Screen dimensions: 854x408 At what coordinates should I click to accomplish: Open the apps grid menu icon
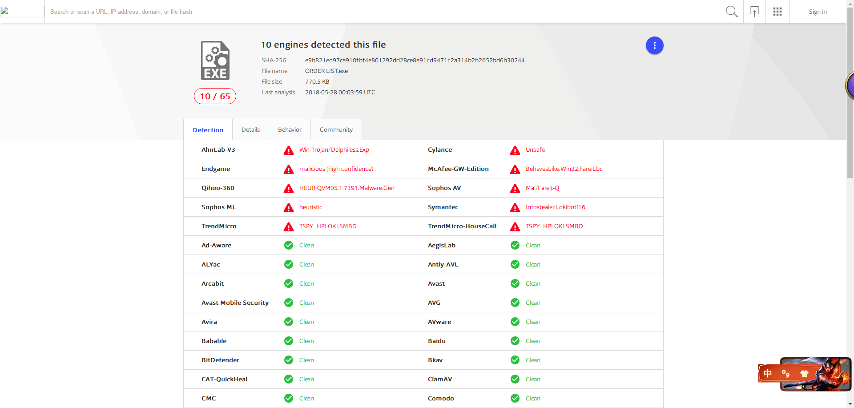[x=777, y=12]
